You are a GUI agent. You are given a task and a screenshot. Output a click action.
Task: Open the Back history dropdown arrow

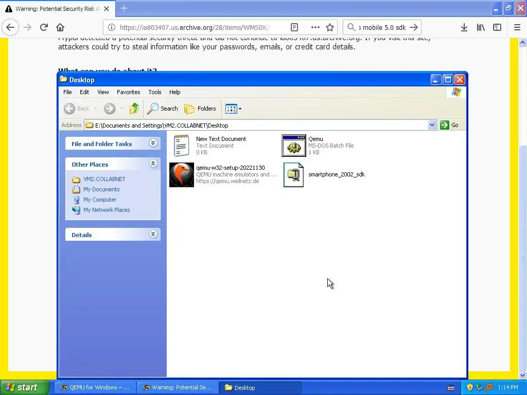pos(95,109)
